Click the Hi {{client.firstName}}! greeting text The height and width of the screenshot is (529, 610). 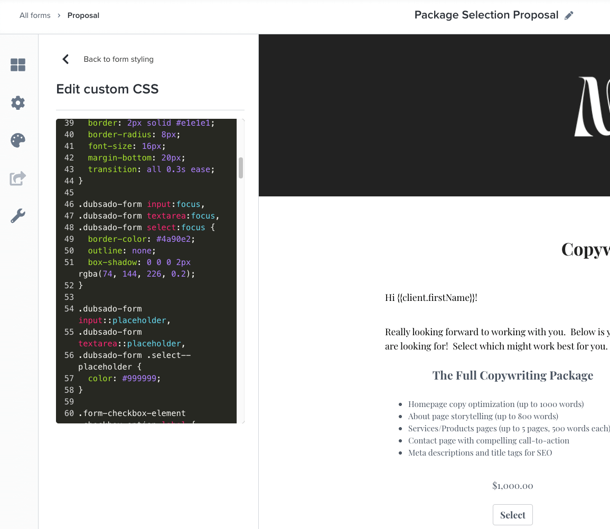[x=431, y=298]
